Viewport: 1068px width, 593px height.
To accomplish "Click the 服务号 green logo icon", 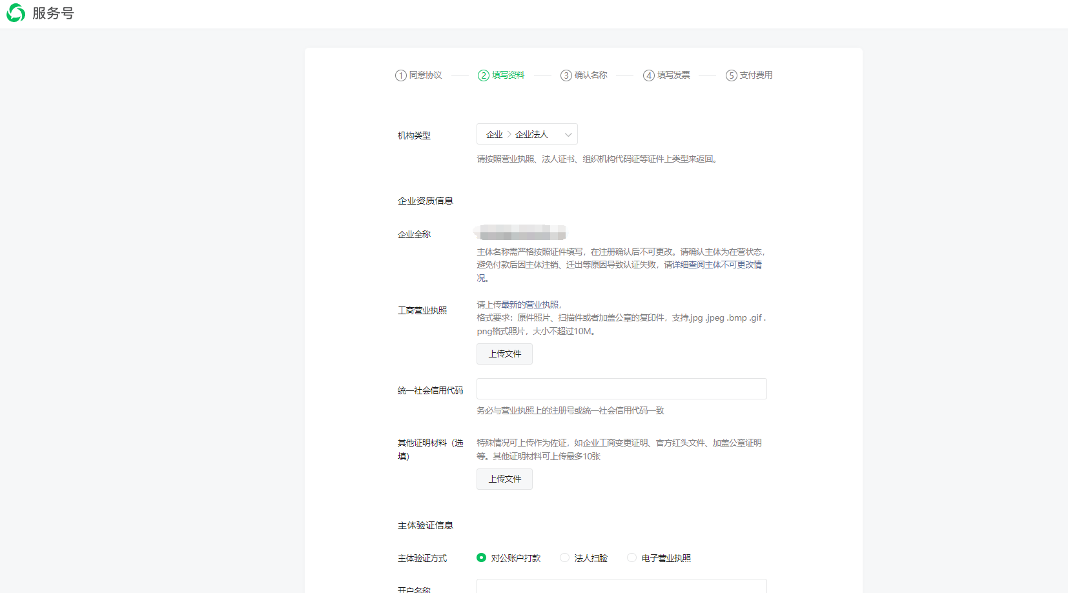I will click(x=16, y=13).
